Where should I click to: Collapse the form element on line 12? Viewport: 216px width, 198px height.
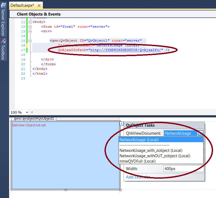pos(30,27)
